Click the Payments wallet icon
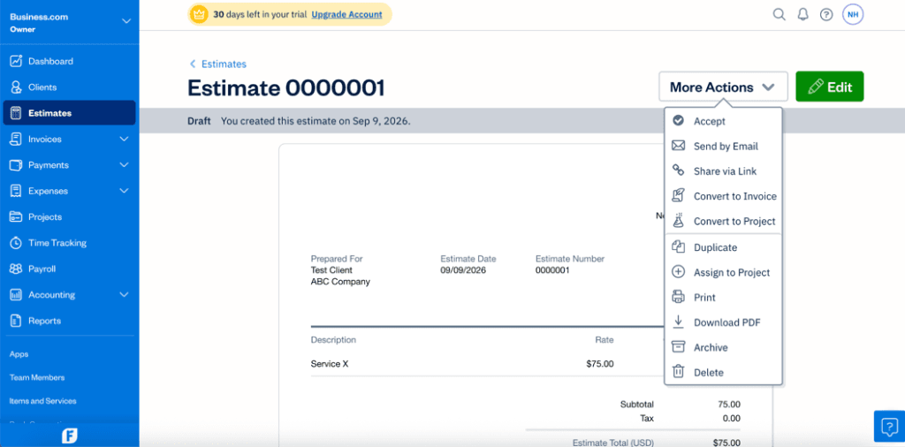The width and height of the screenshot is (905, 447). (16, 165)
